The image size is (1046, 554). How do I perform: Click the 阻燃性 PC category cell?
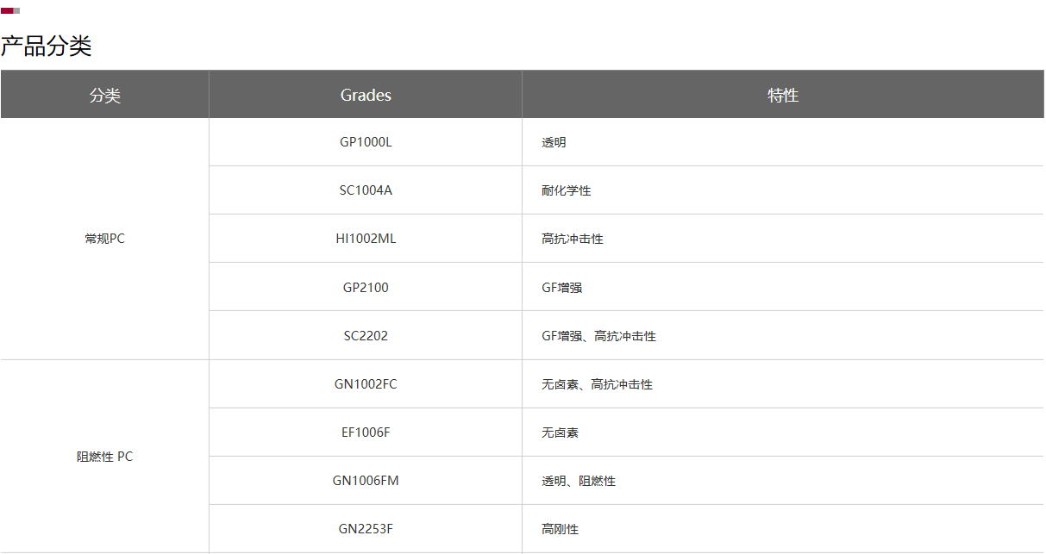(104, 457)
